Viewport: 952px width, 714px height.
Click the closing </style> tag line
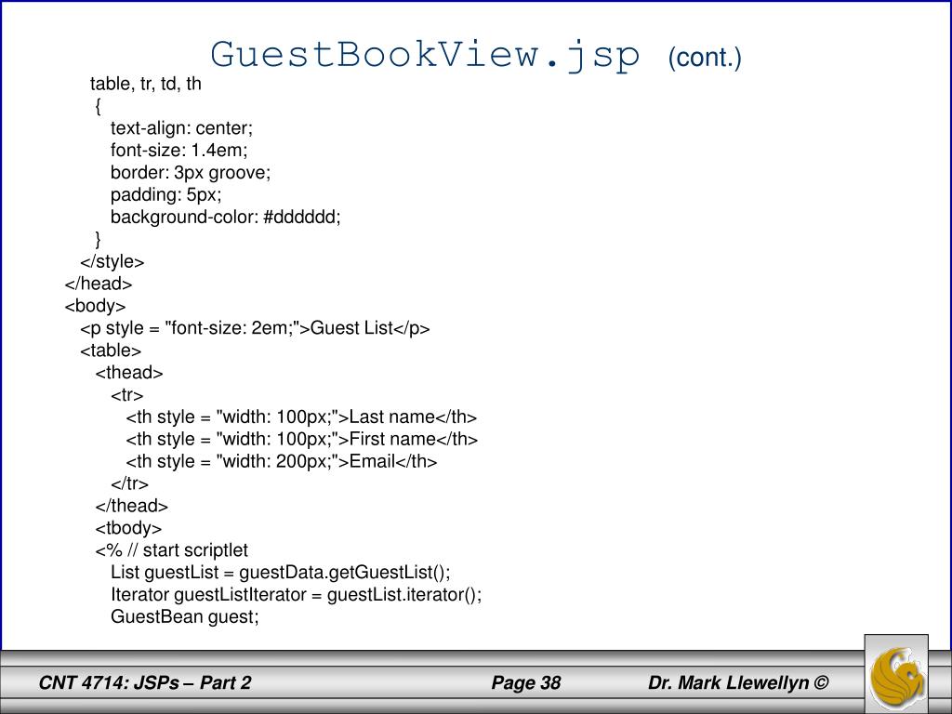tap(112, 261)
